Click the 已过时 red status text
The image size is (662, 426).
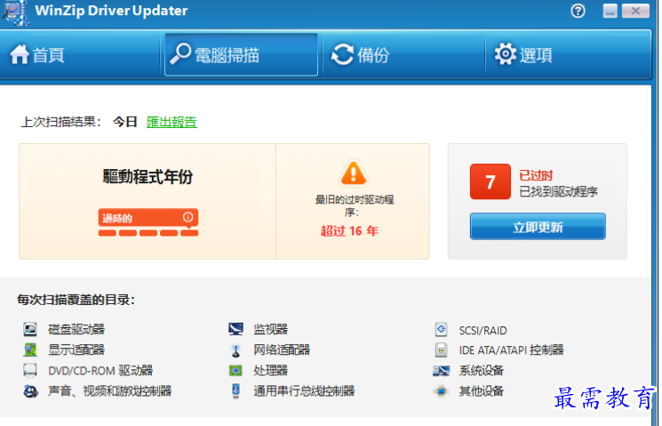pos(536,175)
